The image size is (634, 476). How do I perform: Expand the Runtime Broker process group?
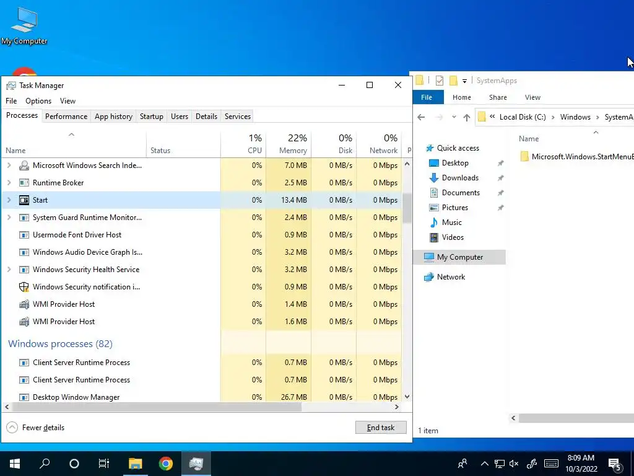[x=9, y=183]
